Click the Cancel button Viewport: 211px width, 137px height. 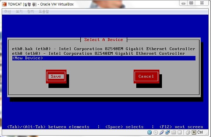point(147,76)
